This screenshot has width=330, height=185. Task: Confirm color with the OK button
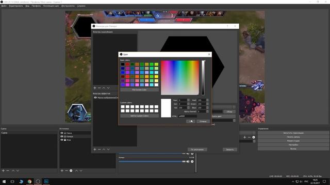191,121
